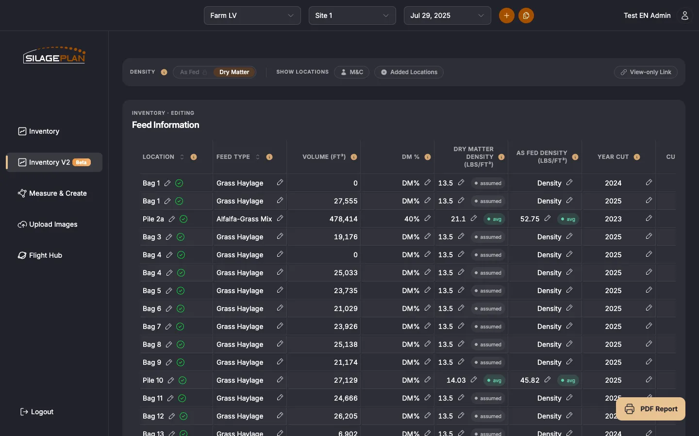Sort by the Feed Type column arrows
Image resolution: width=699 pixels, height=436 pixels.
[x=258, y=157]
